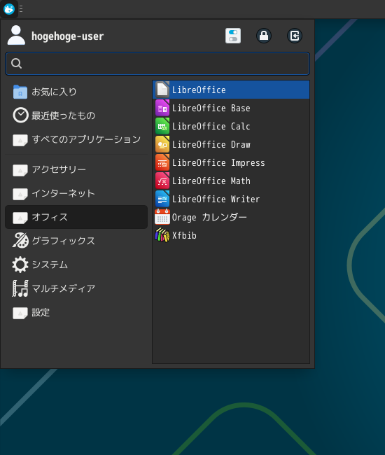The height and width of the screenshot is (455, 385).
Task: Launch LibreOffice Writer text entry
Action: click(x=216, y=199)
